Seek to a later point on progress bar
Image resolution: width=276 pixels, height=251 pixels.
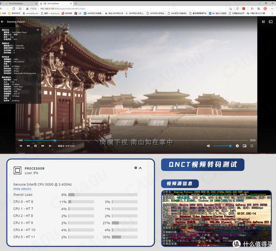point(152,140)
